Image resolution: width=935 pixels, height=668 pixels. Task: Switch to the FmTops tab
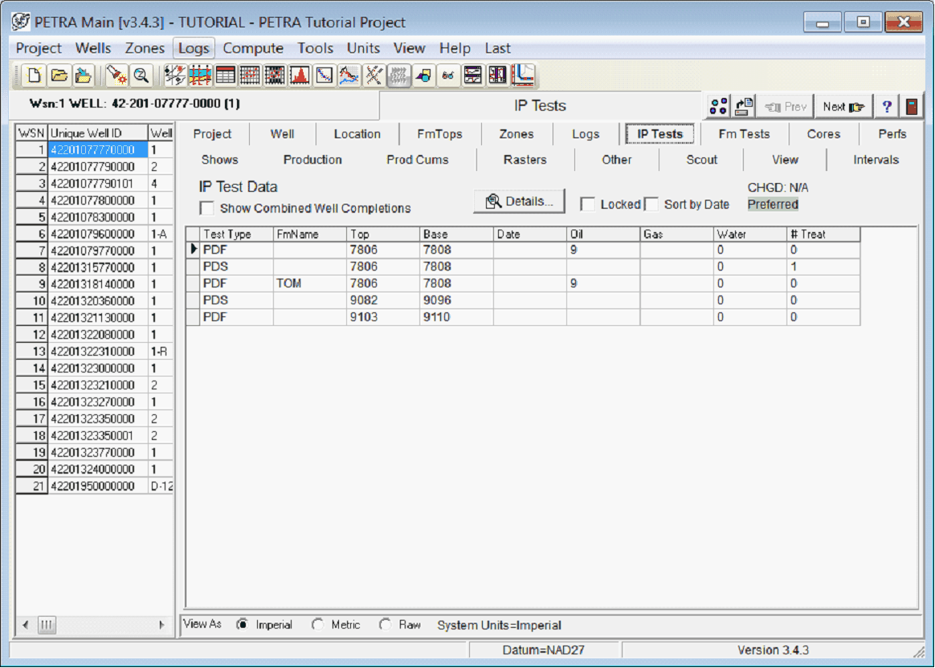click(439, 134)
